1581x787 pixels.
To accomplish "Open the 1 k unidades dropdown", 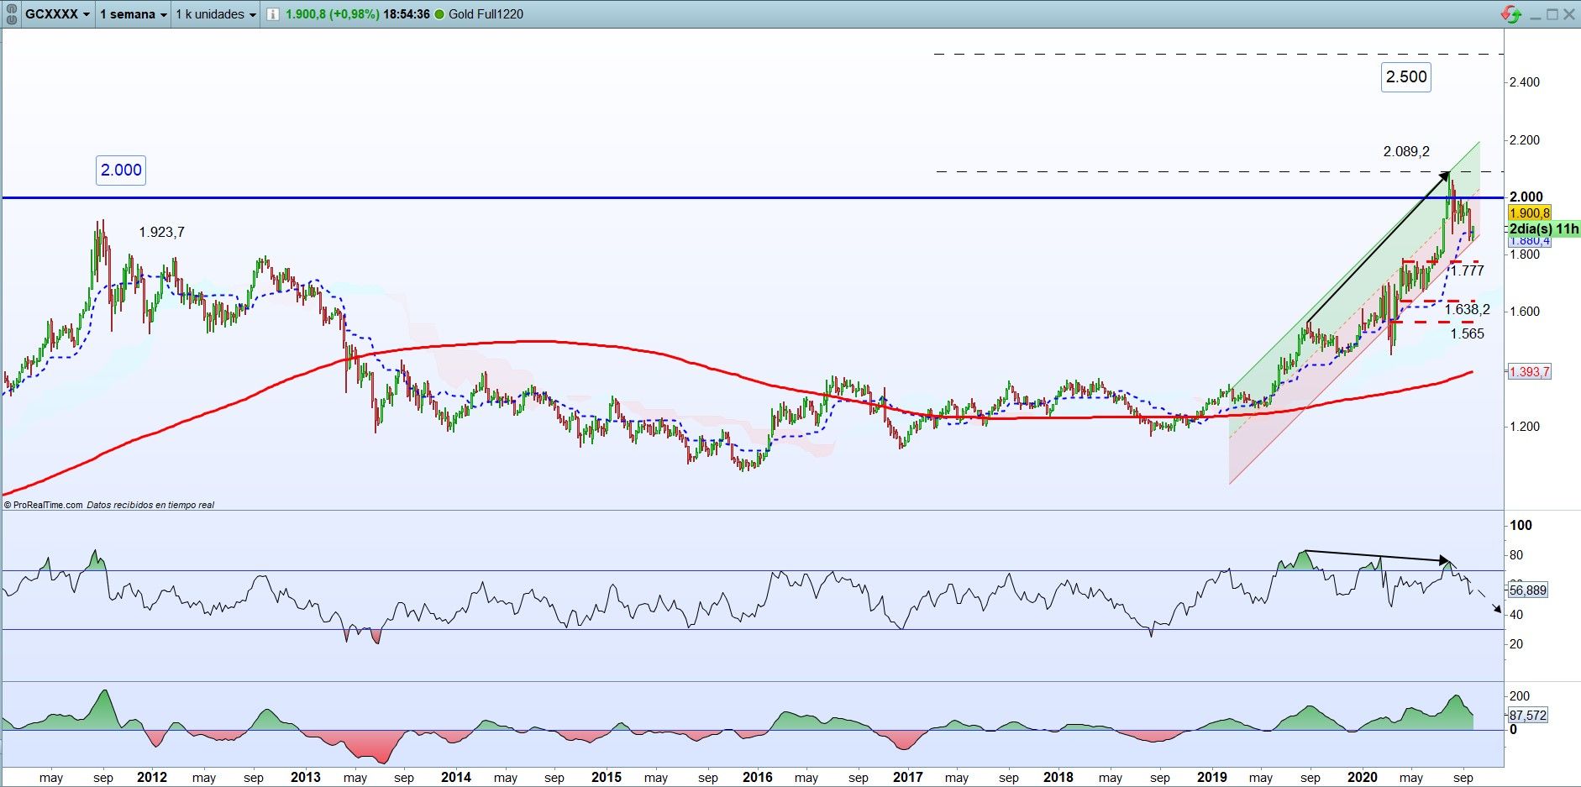I will [x=216, y=14].
